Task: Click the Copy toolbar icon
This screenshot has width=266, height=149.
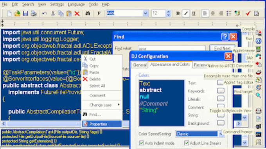Action: point(61,13)
